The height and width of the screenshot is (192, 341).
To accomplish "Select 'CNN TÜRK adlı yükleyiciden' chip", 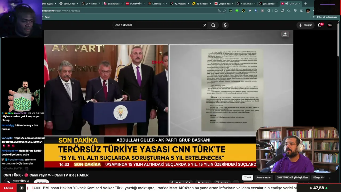I will click(292, 178).
